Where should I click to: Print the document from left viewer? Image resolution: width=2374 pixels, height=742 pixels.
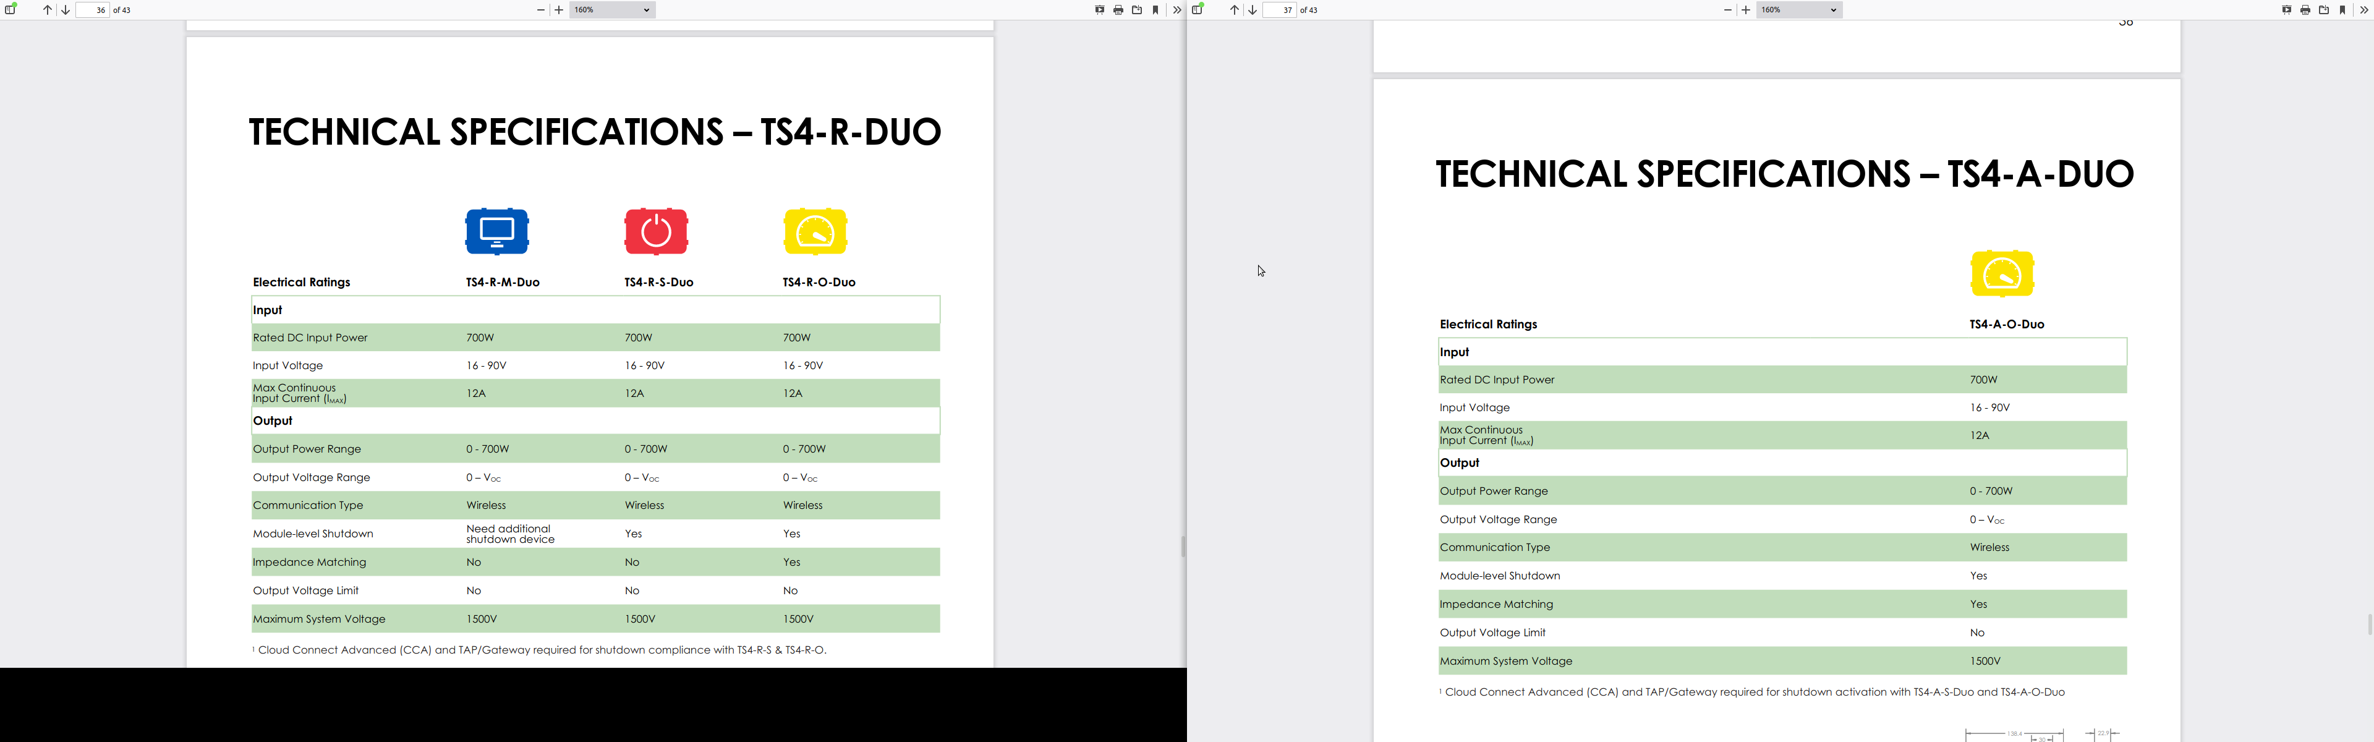click(1118, 10)
